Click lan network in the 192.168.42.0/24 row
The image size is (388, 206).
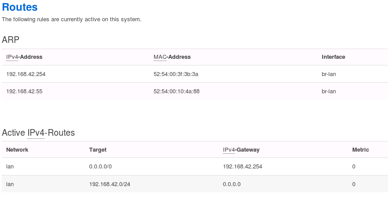(x=10, y=184)
